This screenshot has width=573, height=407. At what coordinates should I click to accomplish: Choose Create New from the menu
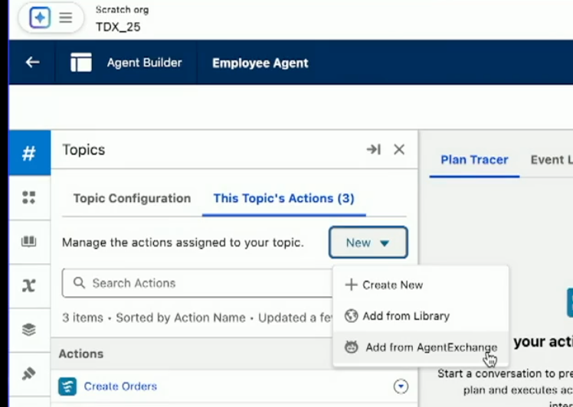[x=421, y=285]
